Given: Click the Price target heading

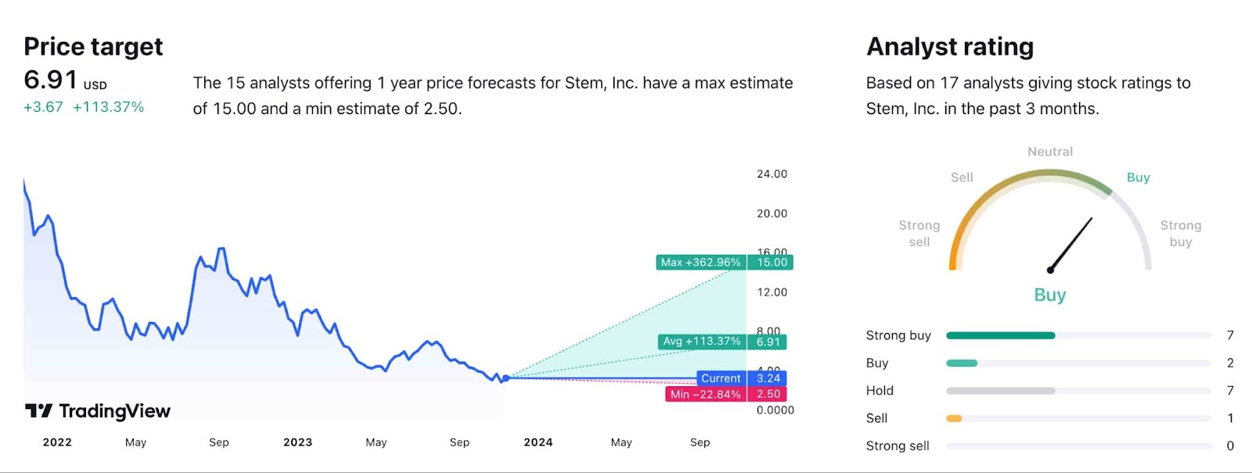Looking at the screenshot, I should [93, 47].
